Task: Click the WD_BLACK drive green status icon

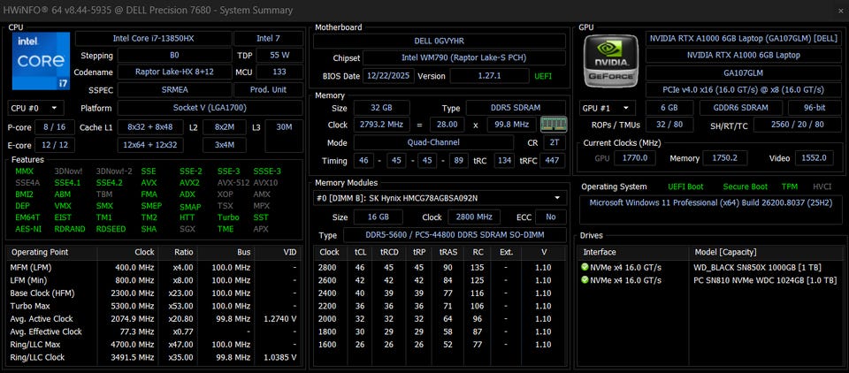Action: (x=585, y=267)
